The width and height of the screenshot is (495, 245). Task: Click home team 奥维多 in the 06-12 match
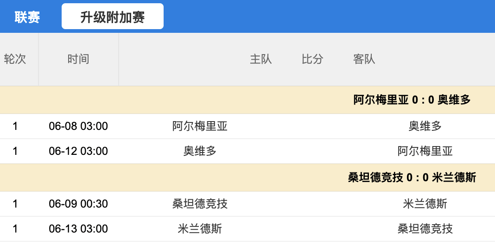(x=200, y=151)
